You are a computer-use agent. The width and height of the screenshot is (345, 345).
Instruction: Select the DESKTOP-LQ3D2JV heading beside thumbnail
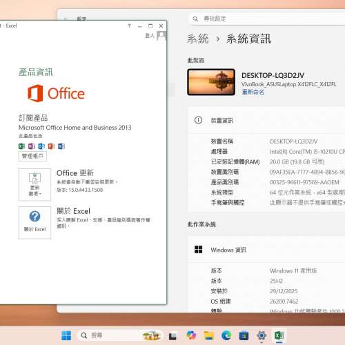point(273,75)
